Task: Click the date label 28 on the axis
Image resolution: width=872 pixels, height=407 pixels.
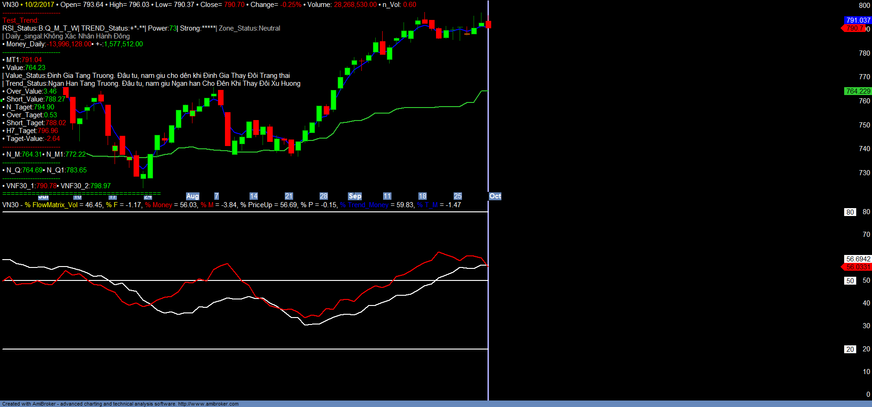Action: click(324, 196)
